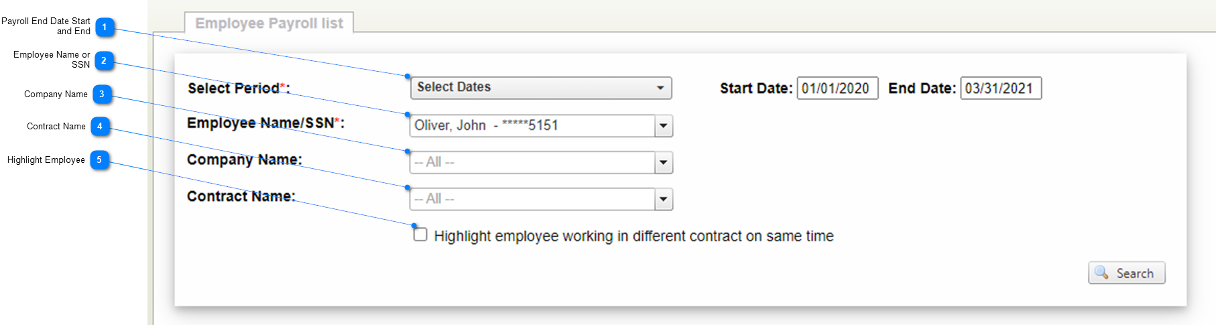Enable highlight employee working in different contract
The height and width of the screenshot is (325, 1216).
(420, 235)
